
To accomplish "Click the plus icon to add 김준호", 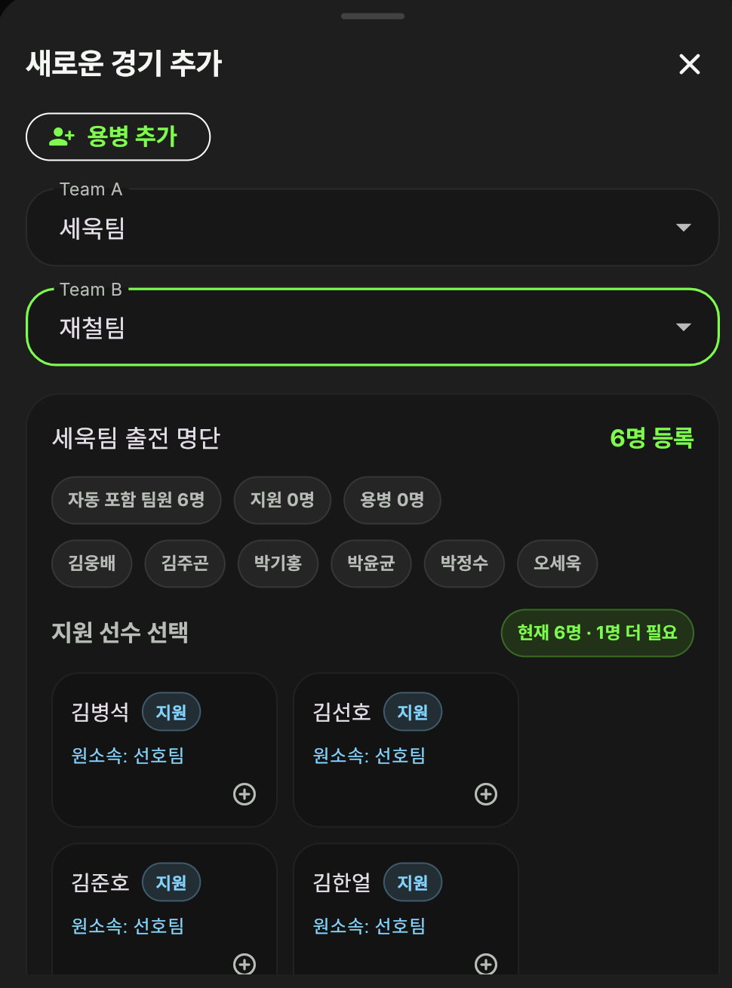I will 243,965.
